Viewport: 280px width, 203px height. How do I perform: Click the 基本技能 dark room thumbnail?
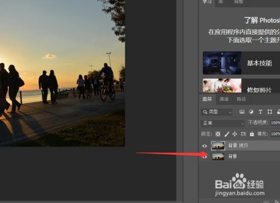[222, 63]
